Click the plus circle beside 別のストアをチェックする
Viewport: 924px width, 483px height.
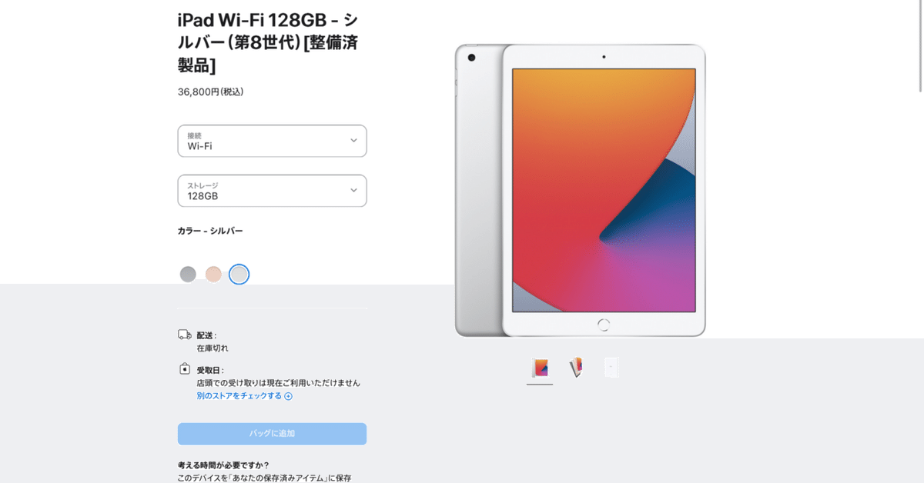289,396
